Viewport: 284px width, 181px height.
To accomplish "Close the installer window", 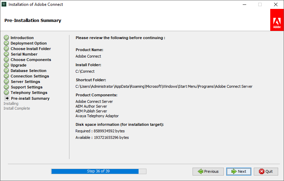I will 276,4.
